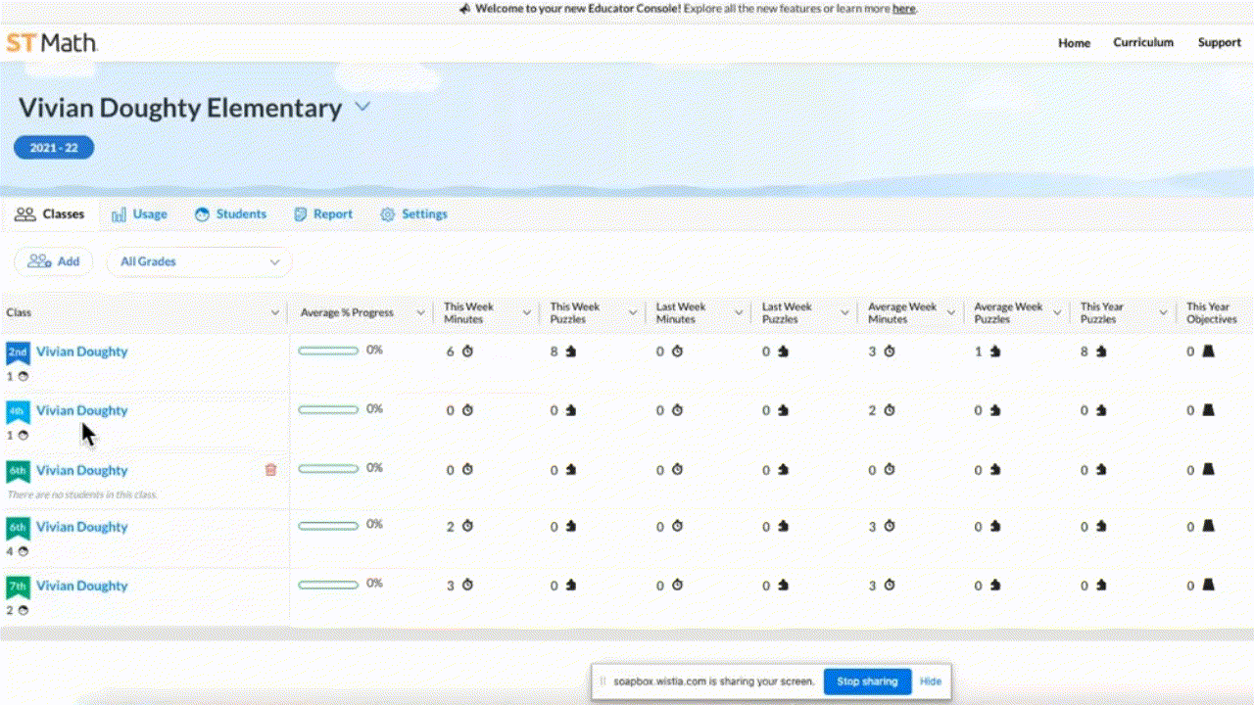The width and height of the screenshot is (1254, 705).
Task: Delete the empty 6th grade class via trash icon
Action: (x=271, y=470)
